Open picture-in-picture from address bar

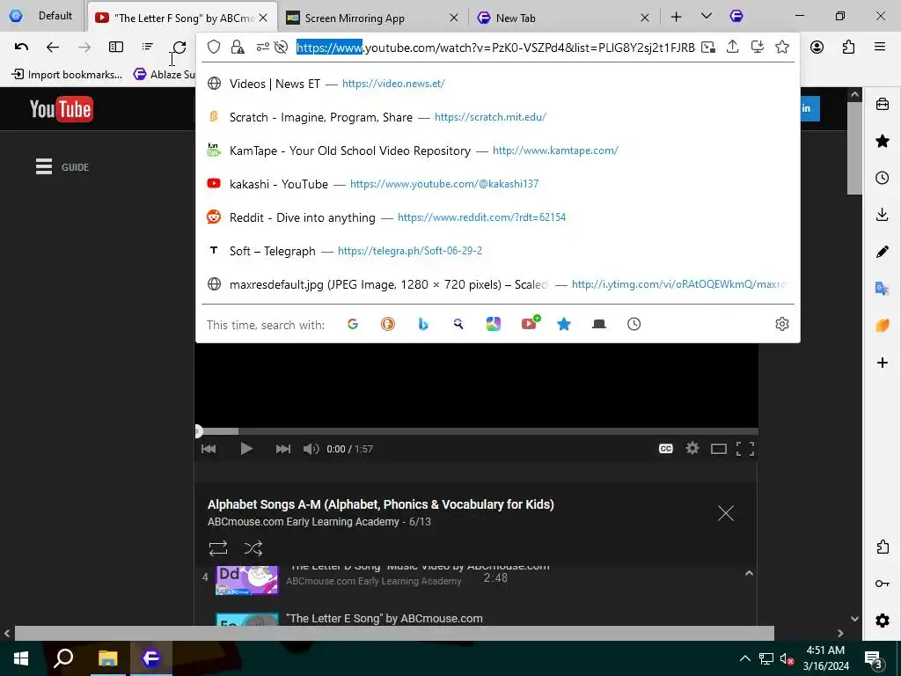pos(708,48)
